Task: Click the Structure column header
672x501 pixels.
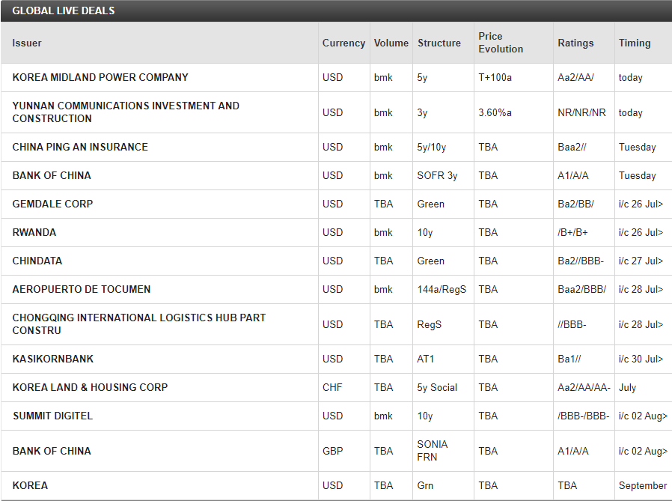Action: 439,43
